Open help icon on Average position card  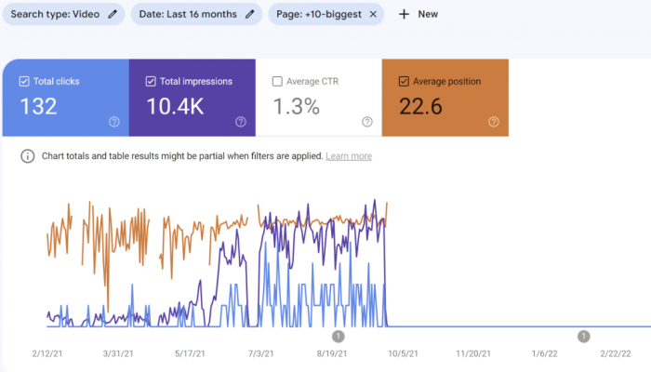pos(494,121)
